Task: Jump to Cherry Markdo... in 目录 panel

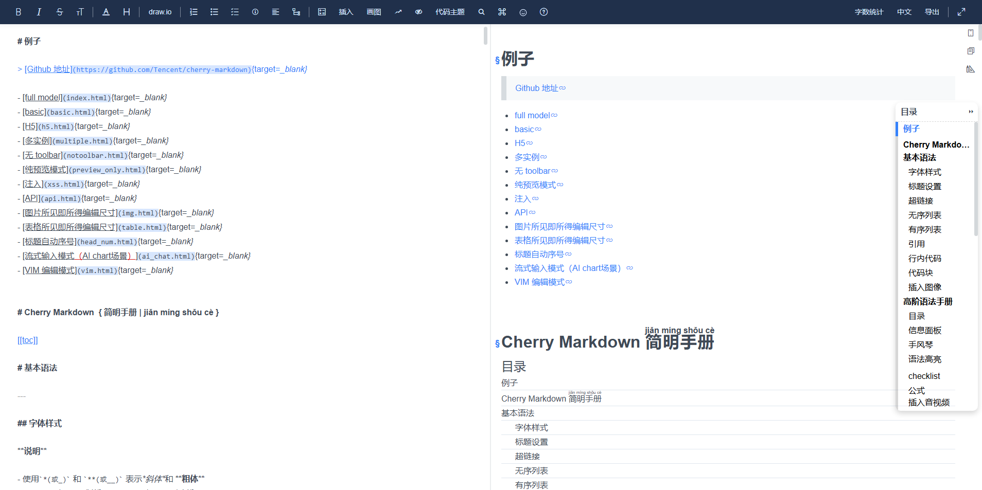Action: pyautogui.click(x=936, y=144)
